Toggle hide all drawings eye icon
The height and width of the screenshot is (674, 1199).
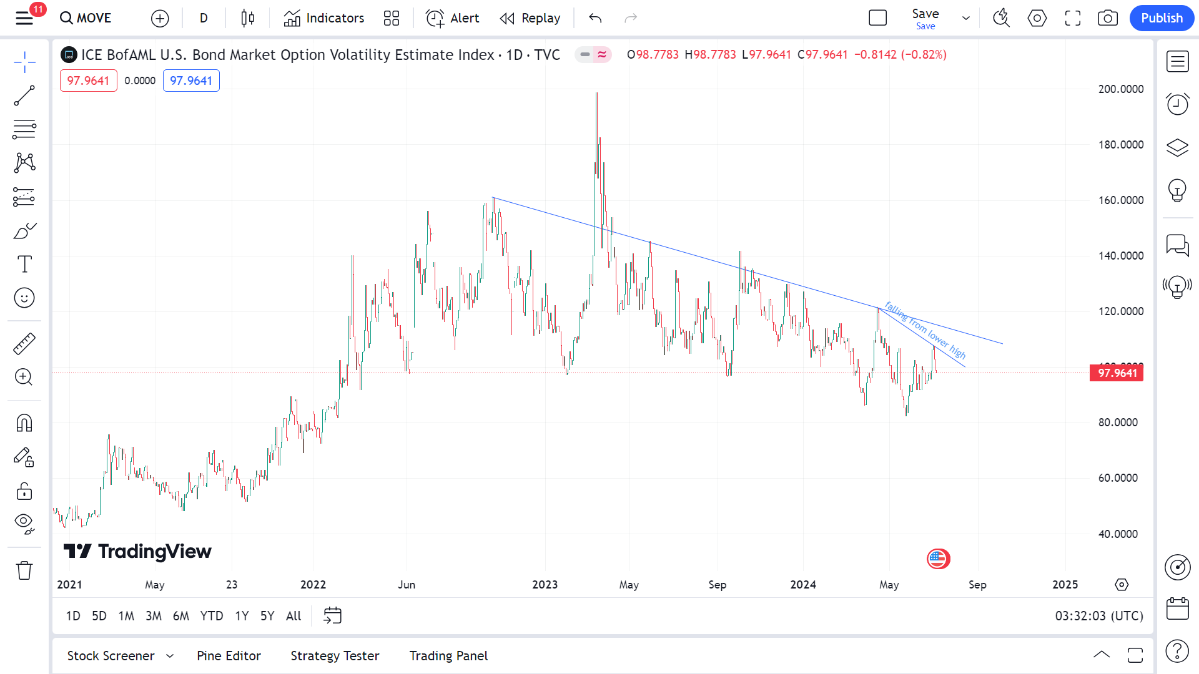coord(24,524)
